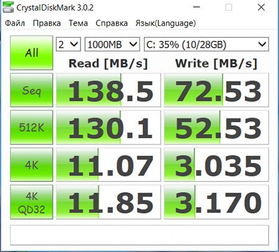Start the 512K benchmark test

32,128
